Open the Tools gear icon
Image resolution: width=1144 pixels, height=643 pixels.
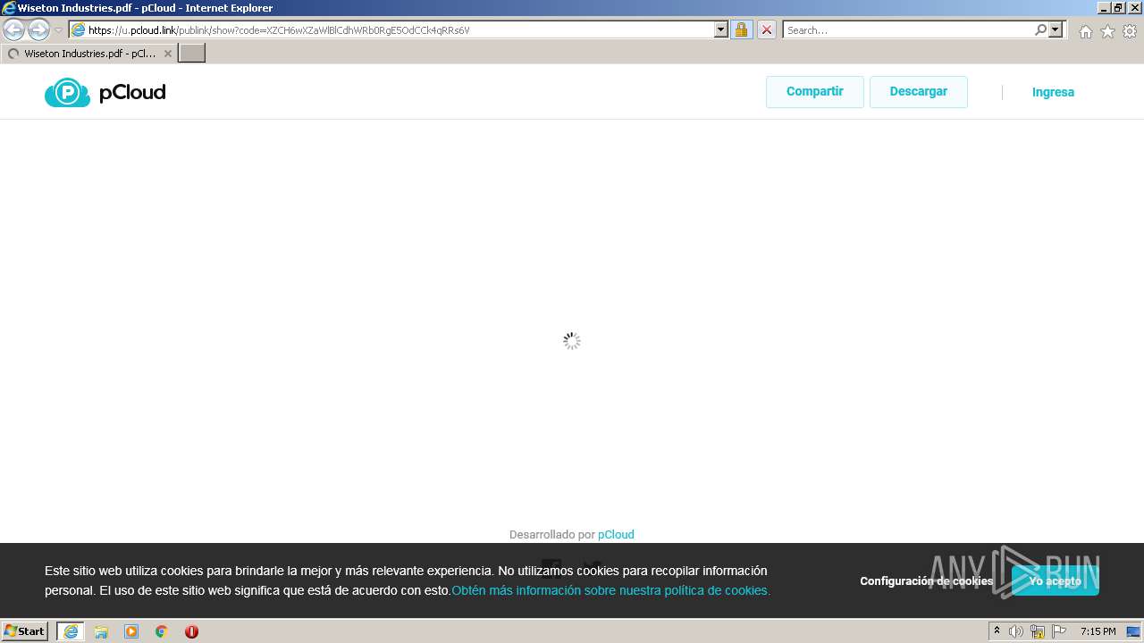(x=1130, y=31)
